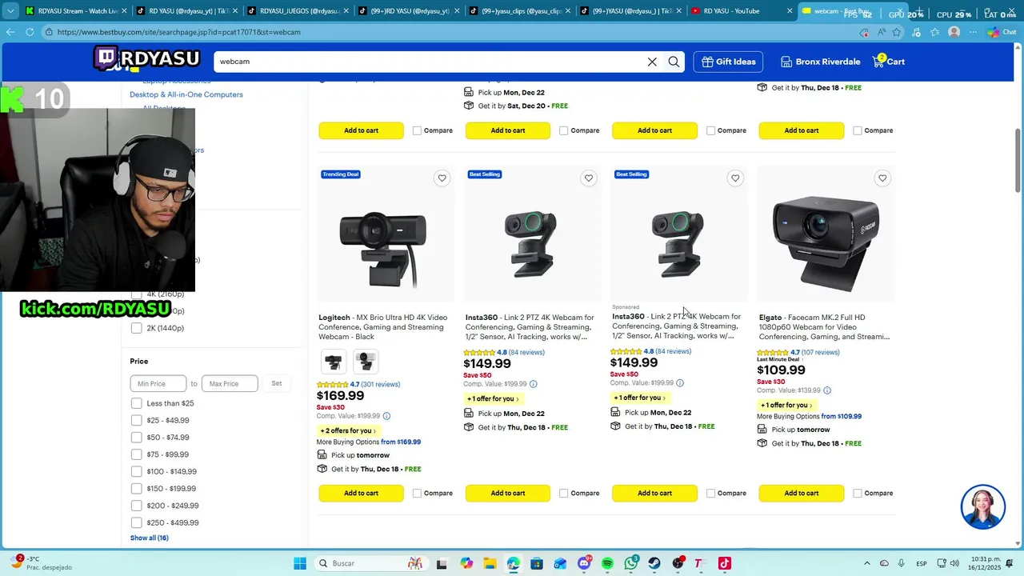Image resolution: width=1024 pixels, height=576 pixels.
Task: Click the Max Price input field
Action: tap(230, 384)
